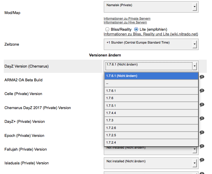Open Informationen zu Hive Servern link
Viewport: 212px width, 174px height.
tap(125, 22)
